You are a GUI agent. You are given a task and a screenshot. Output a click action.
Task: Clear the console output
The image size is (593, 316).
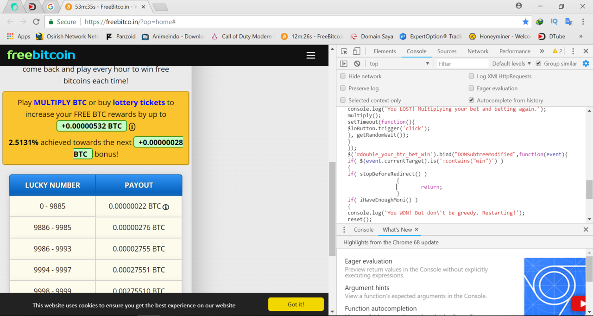coord(357,63)
